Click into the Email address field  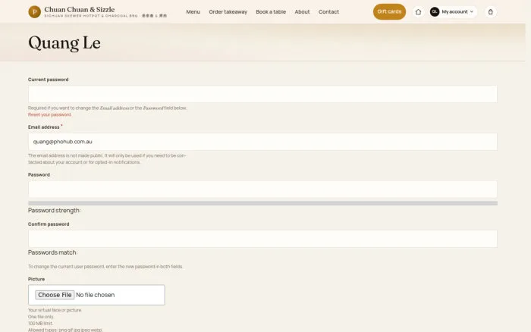[x=262, y=142]
